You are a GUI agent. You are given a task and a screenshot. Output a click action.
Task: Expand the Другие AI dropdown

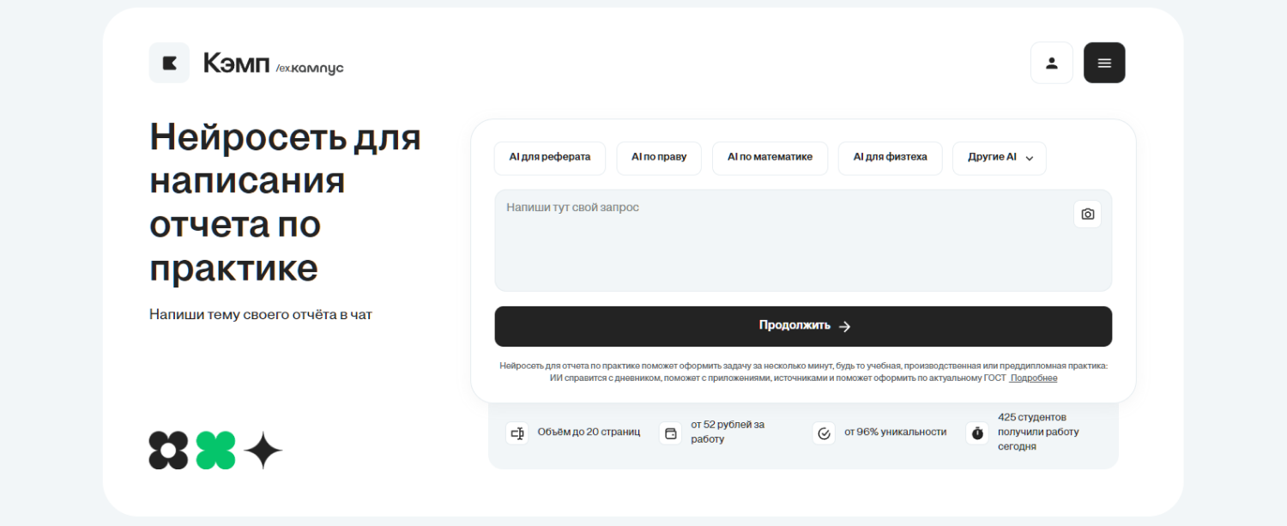999,158
